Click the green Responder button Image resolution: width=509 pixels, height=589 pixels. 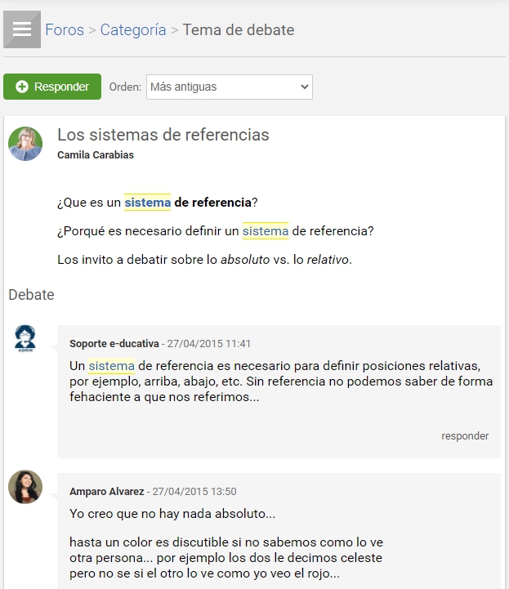point(52,87)
